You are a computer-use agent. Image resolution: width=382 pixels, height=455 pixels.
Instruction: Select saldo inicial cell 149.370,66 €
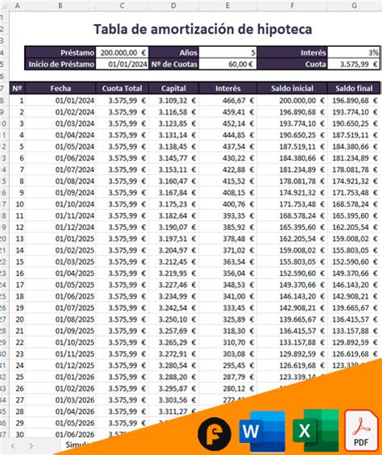point(293,285)
